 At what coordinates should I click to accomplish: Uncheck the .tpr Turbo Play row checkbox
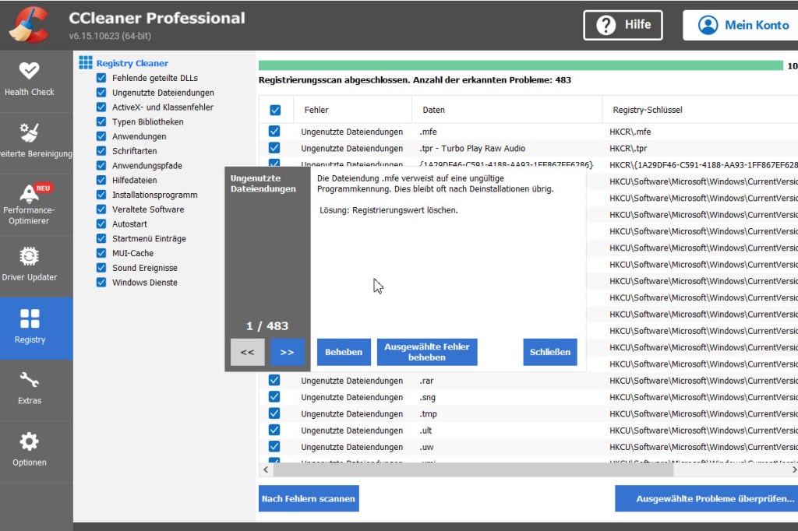click(x=274, y=148)
